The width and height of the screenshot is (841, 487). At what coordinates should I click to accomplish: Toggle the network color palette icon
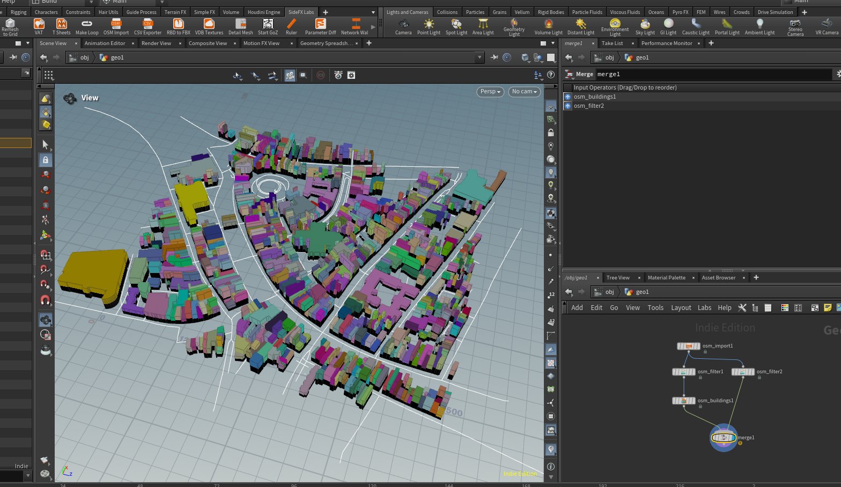pos(785,307)
